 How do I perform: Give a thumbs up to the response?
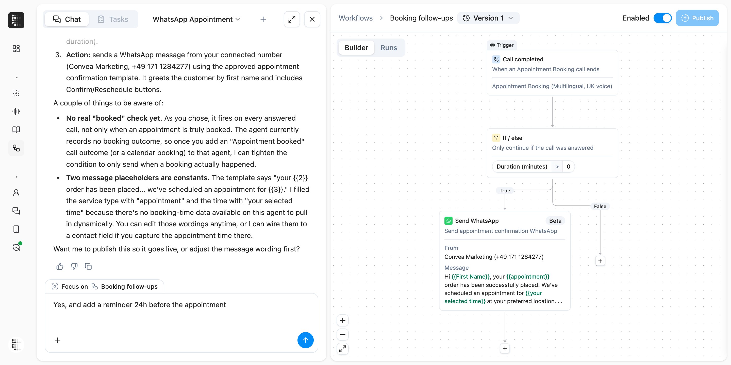point(60,266)
